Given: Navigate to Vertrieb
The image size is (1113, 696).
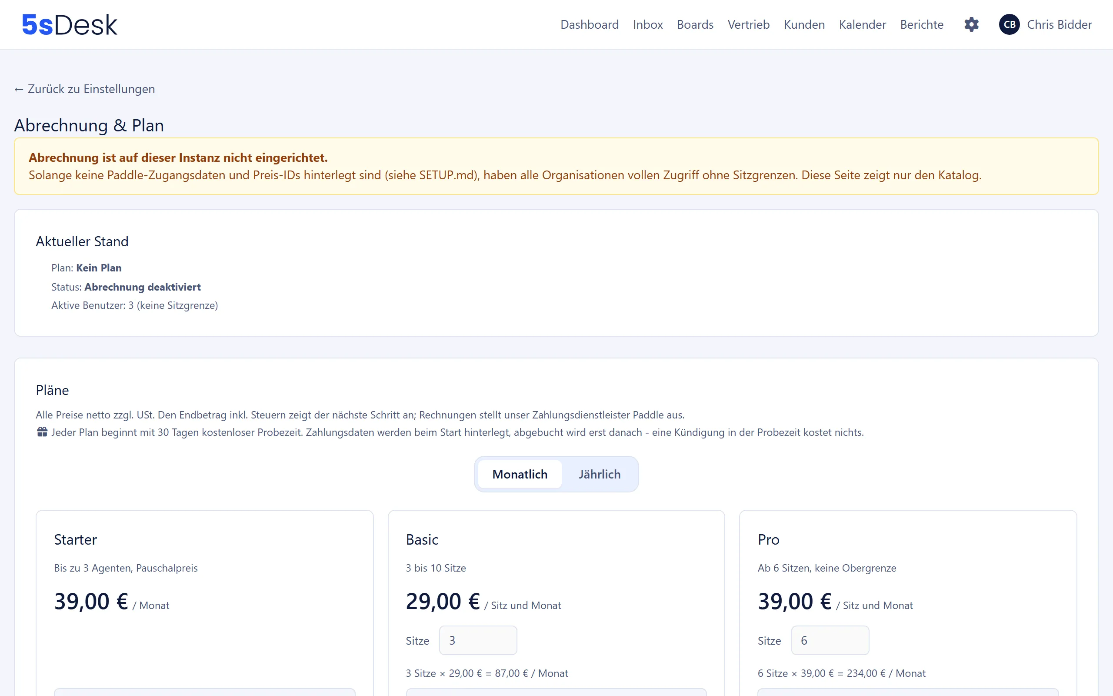Looking at the screenshot, I should pos(748,24).
